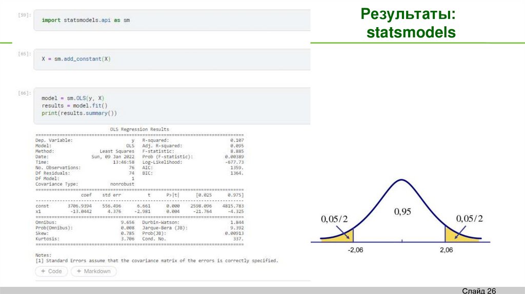Screen dimensions: 525x294
Task: Click the Standard Errors note line
Action: [157, 261]
